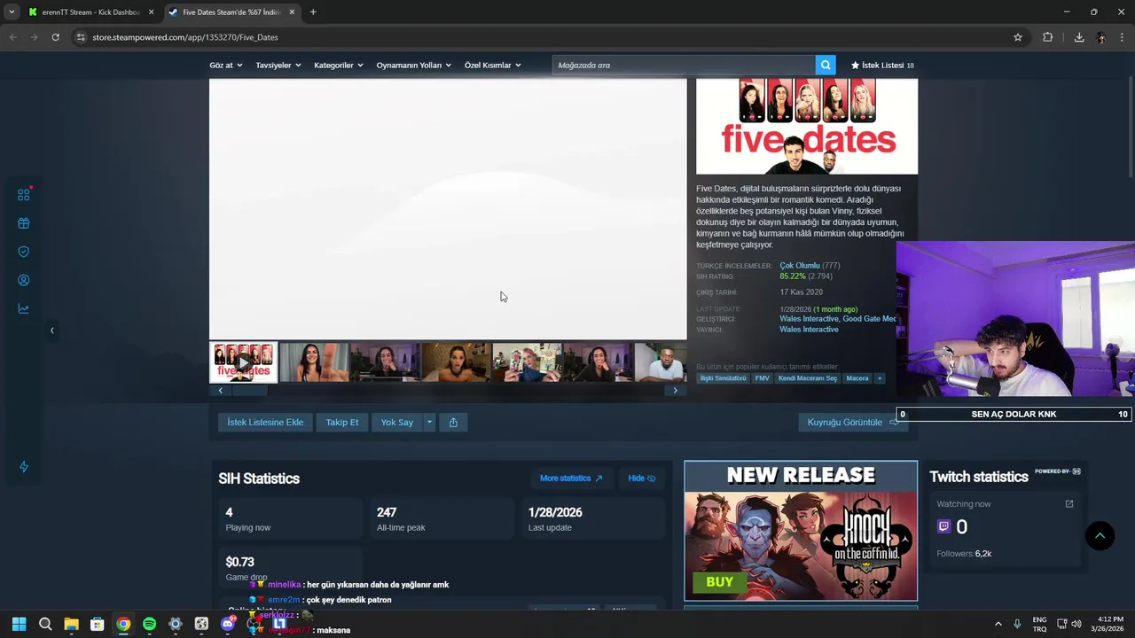The height and width of the screenshot is (638, 1135).
Task: Select the fourth screenshot thumbnail
Action: pos(456,362)
